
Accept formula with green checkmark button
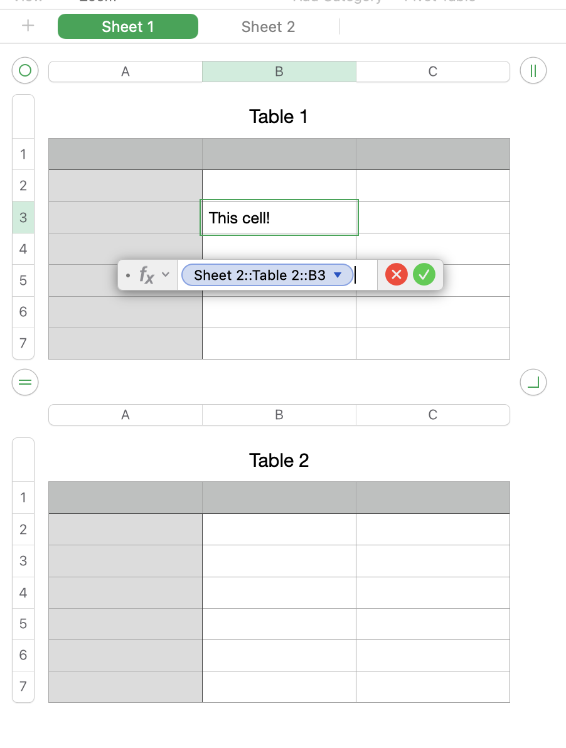point(424,275)
